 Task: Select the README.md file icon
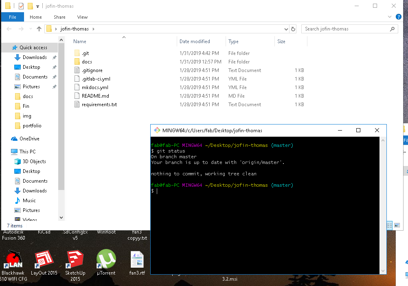coord(77,96)
